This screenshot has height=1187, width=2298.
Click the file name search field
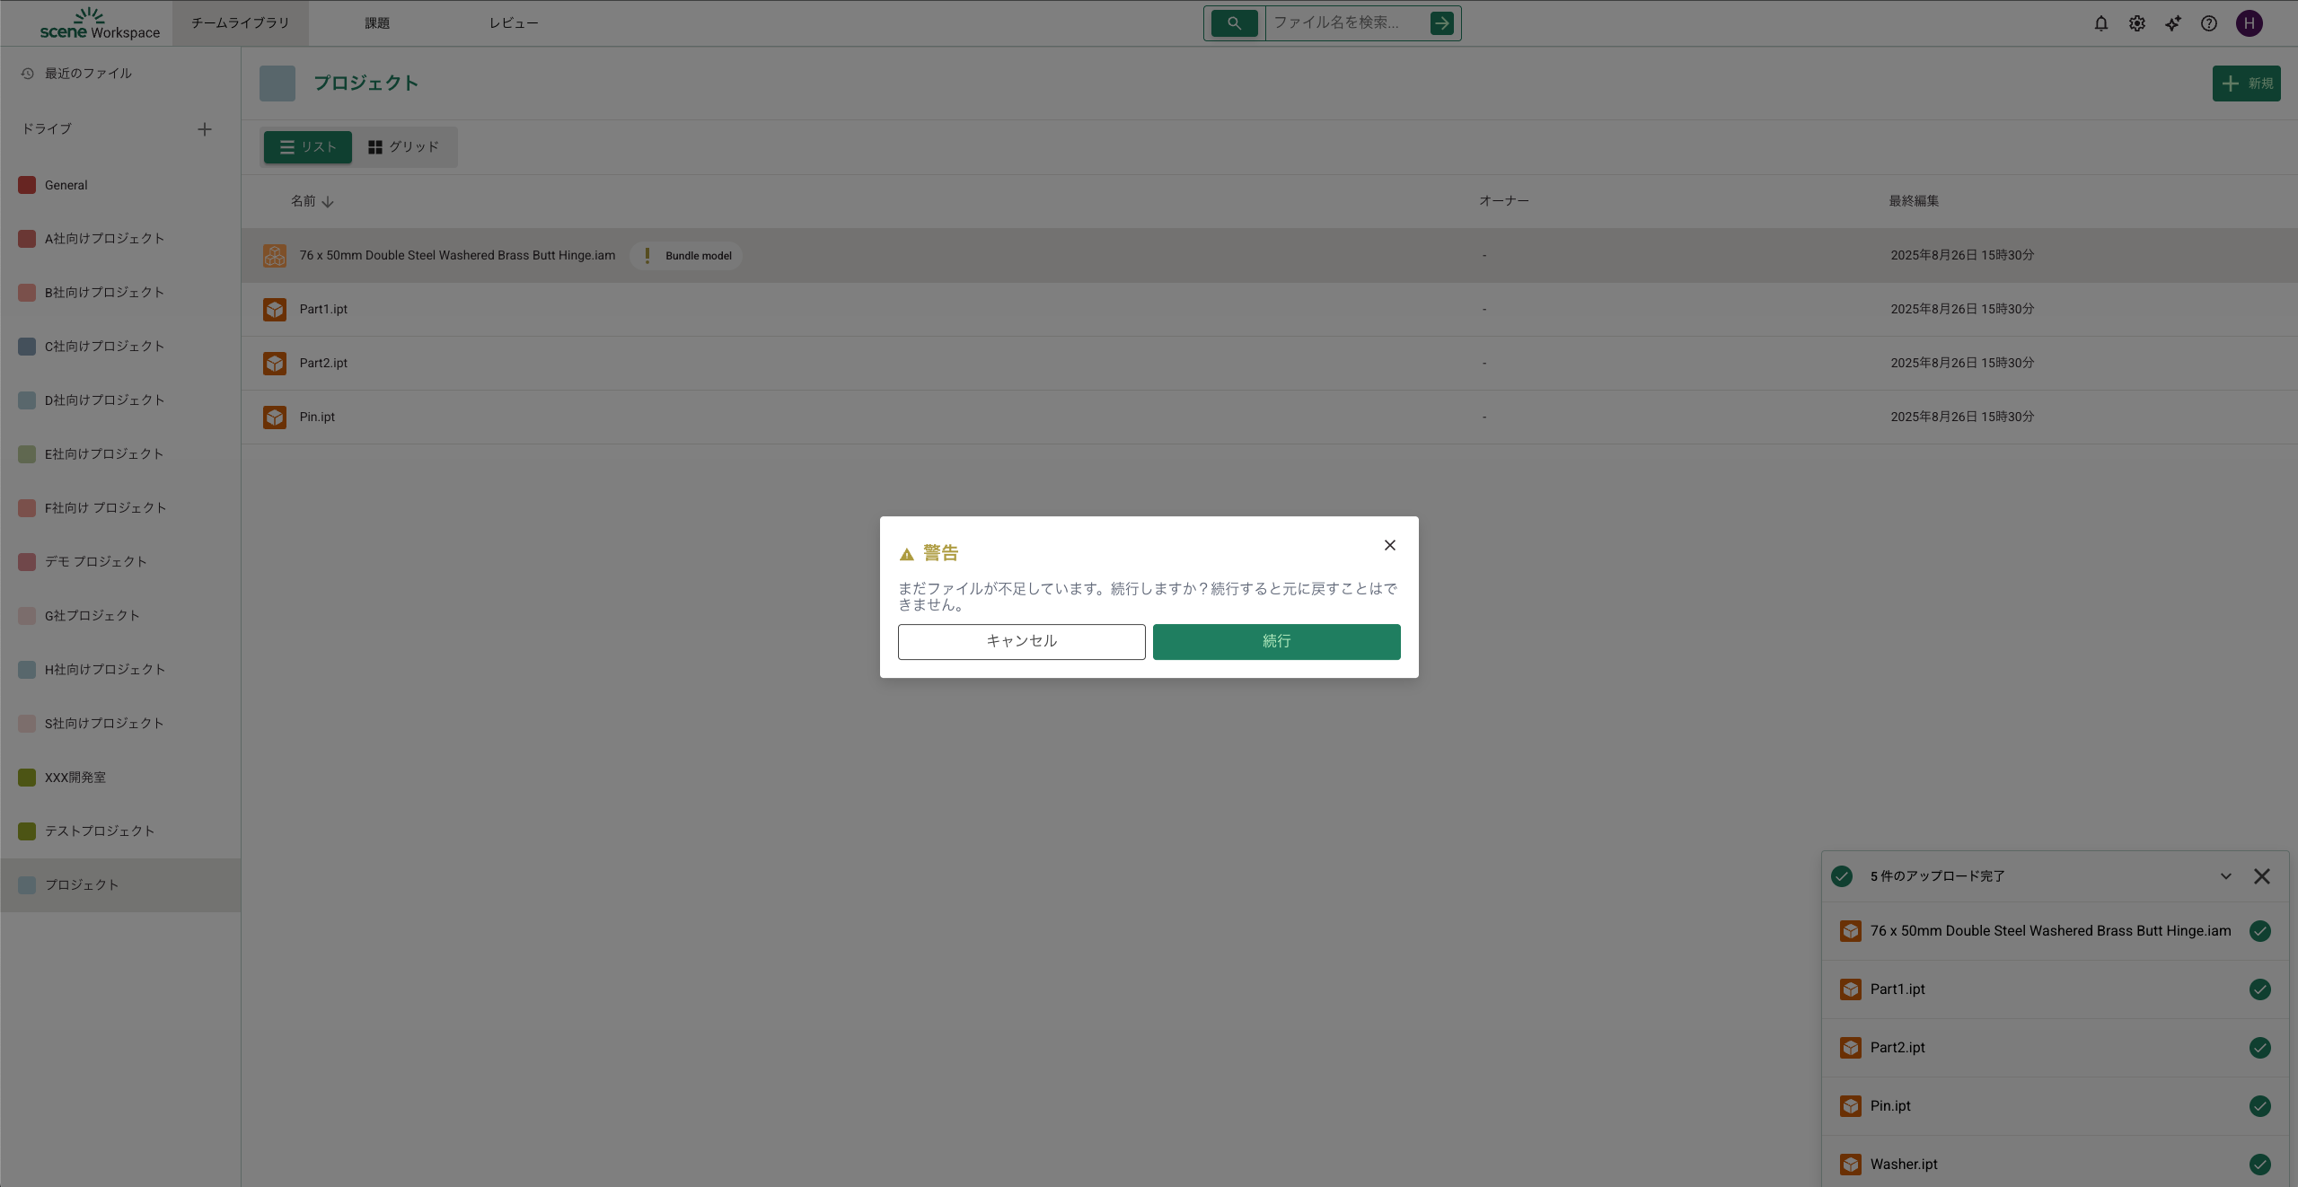[1345, 23]
